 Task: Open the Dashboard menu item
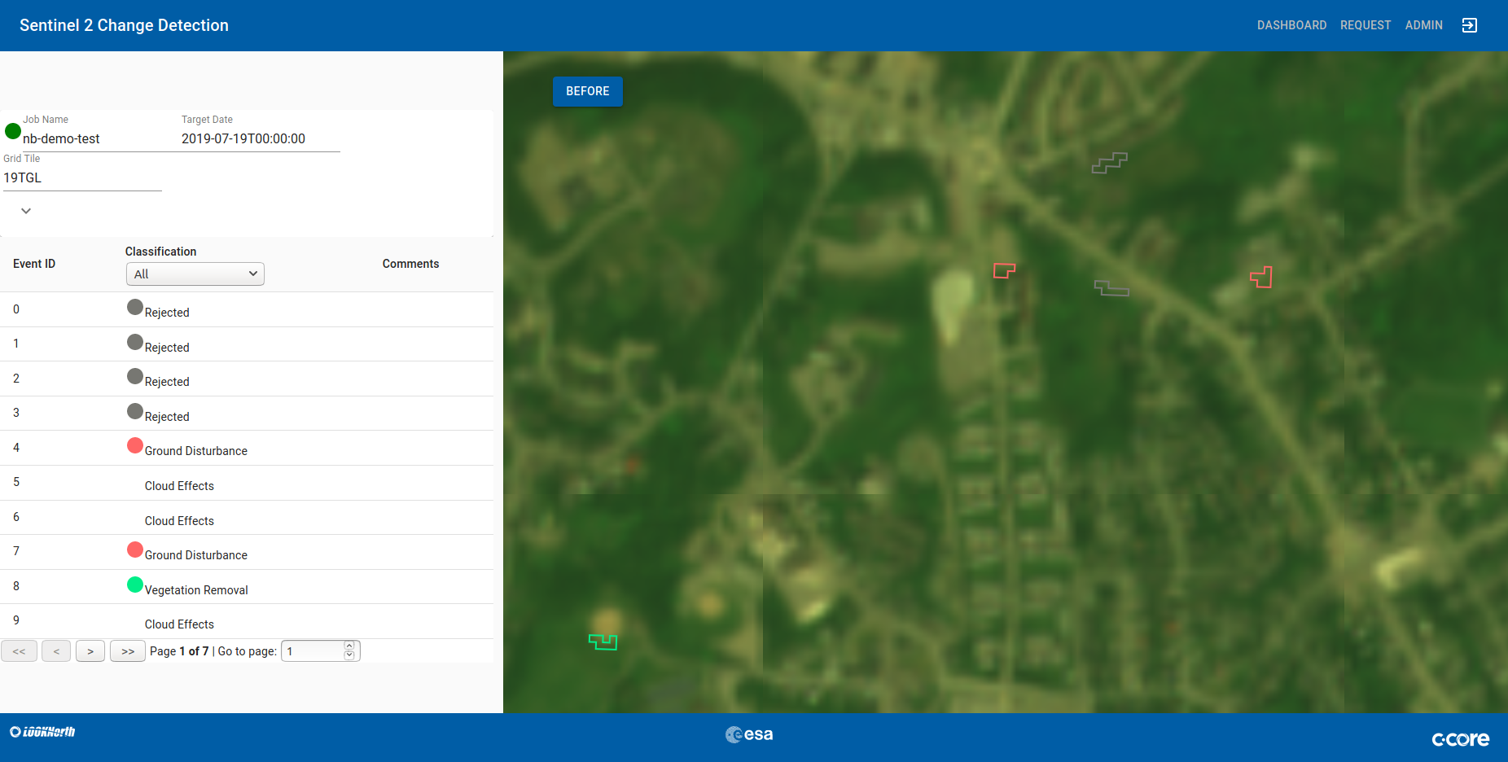(1291, 25)
